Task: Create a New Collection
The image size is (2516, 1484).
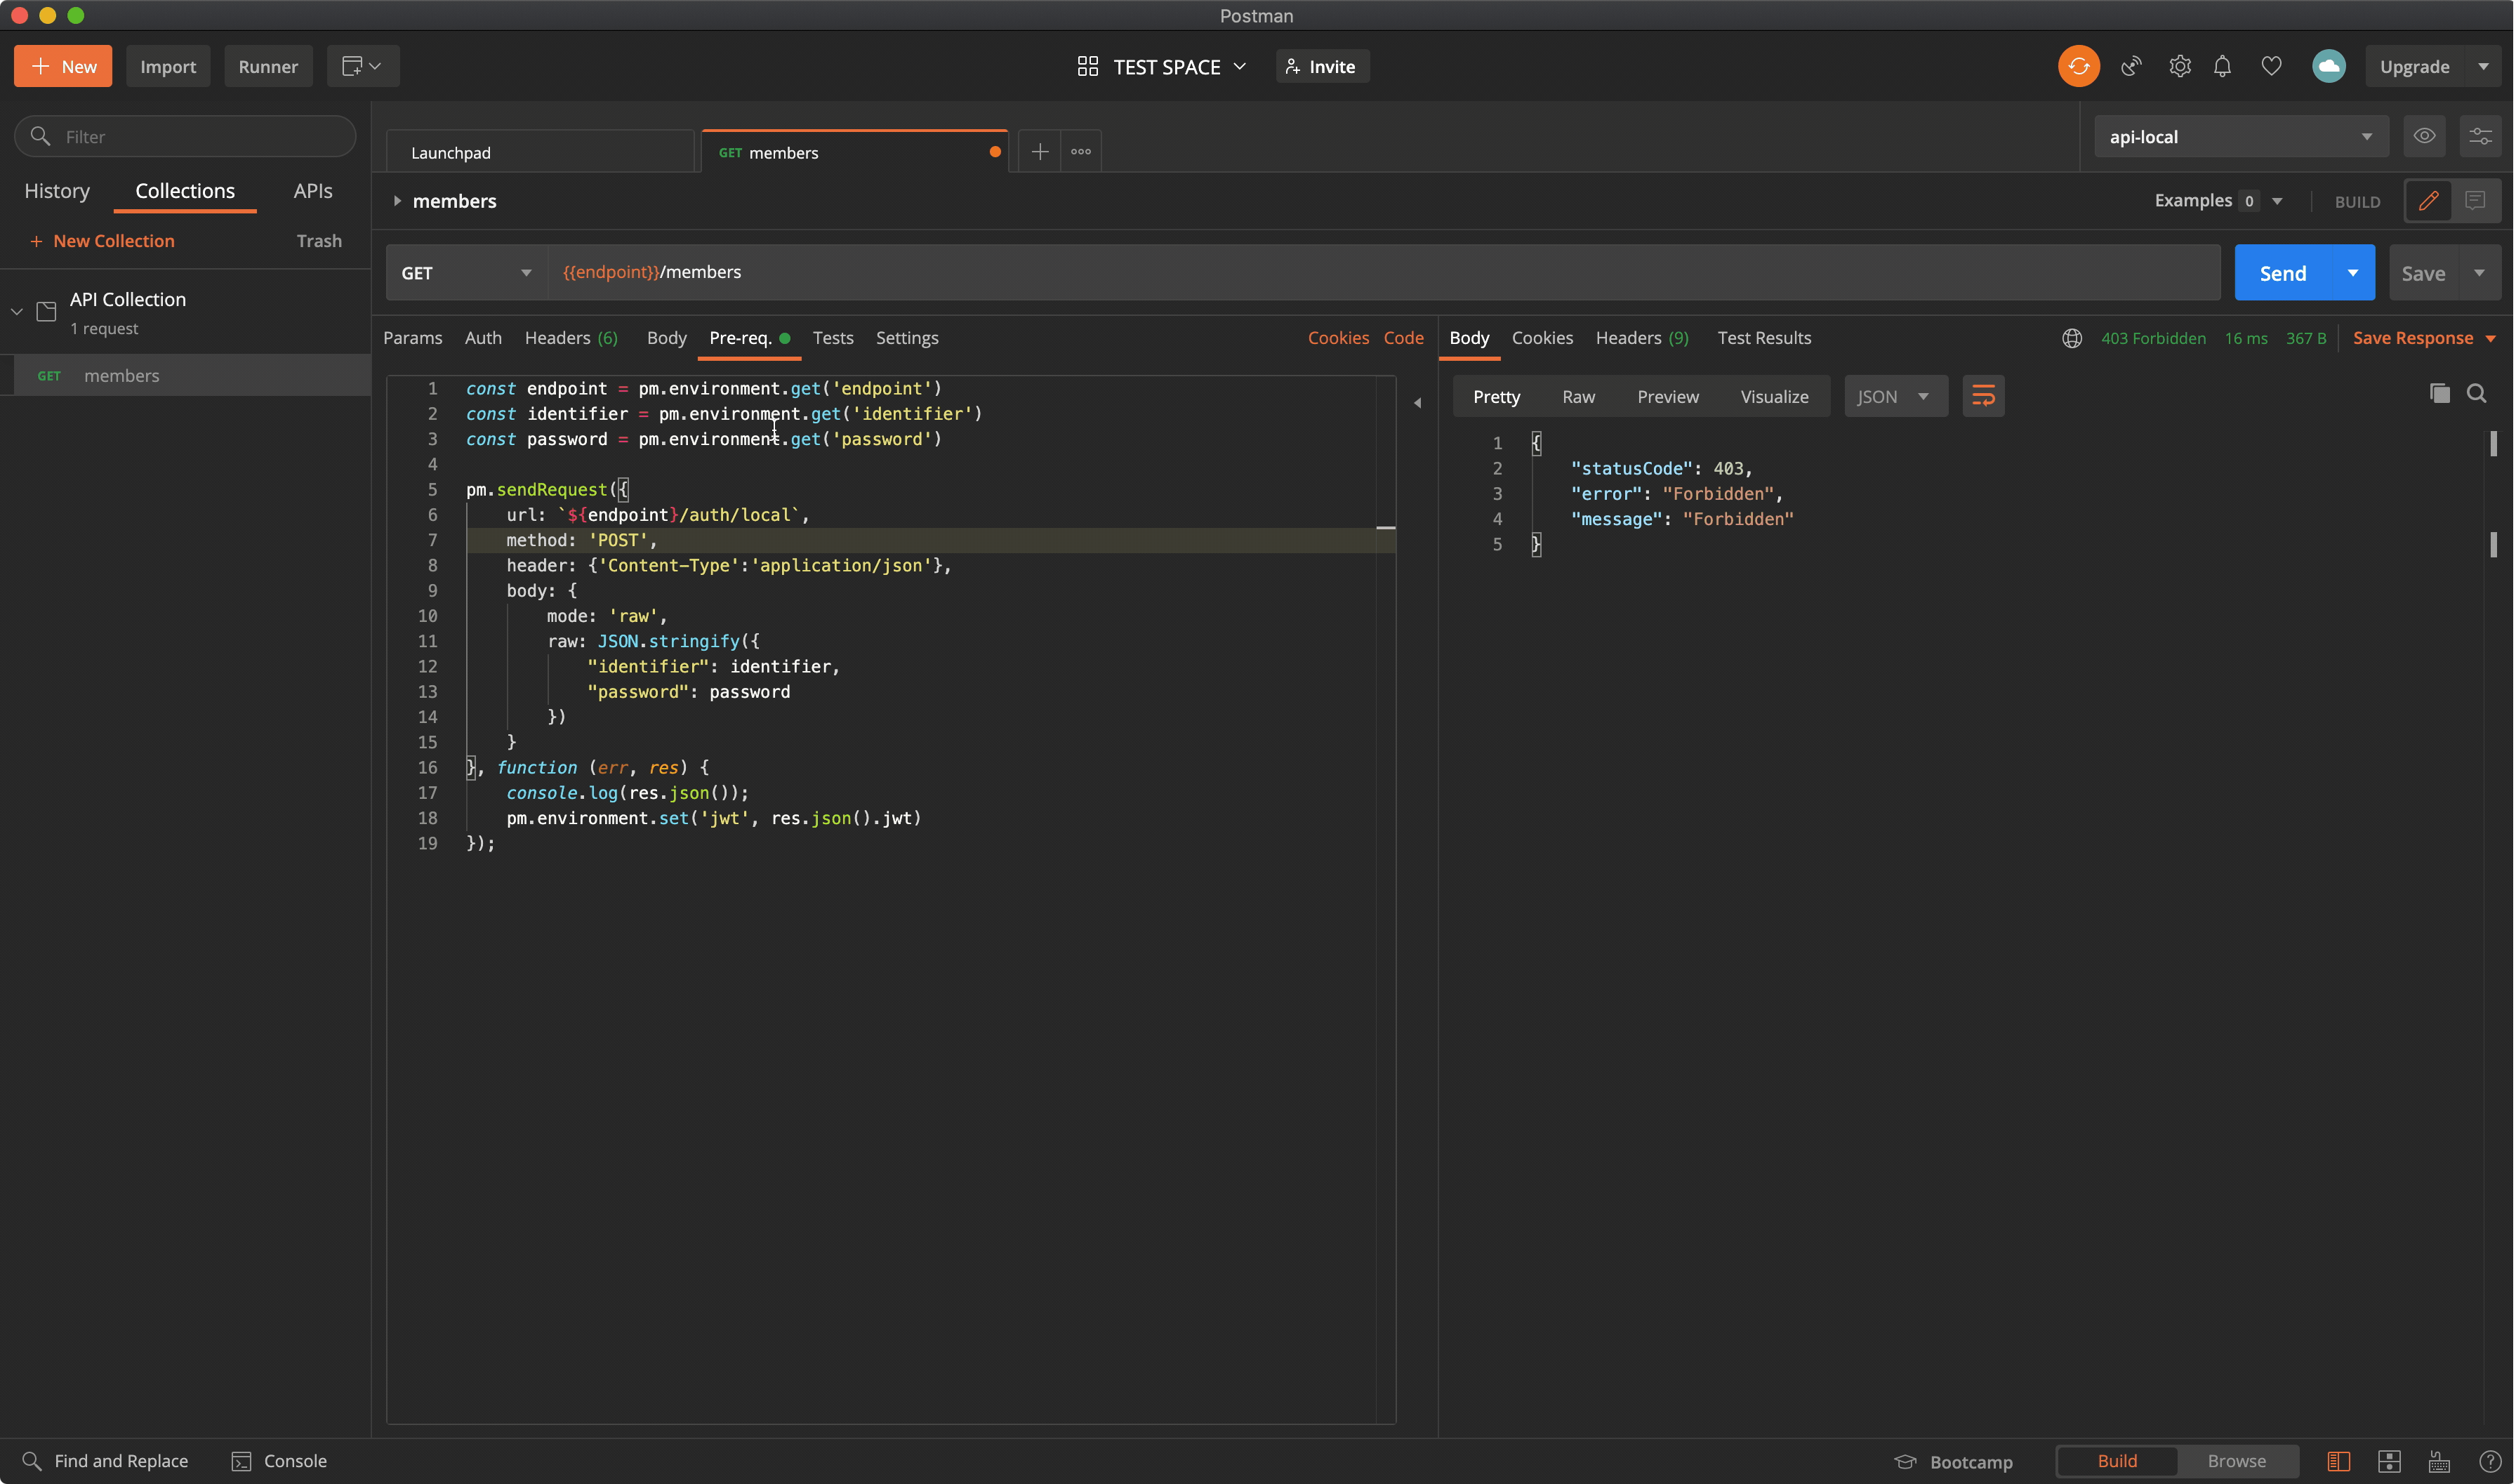Action: (102, 241)
